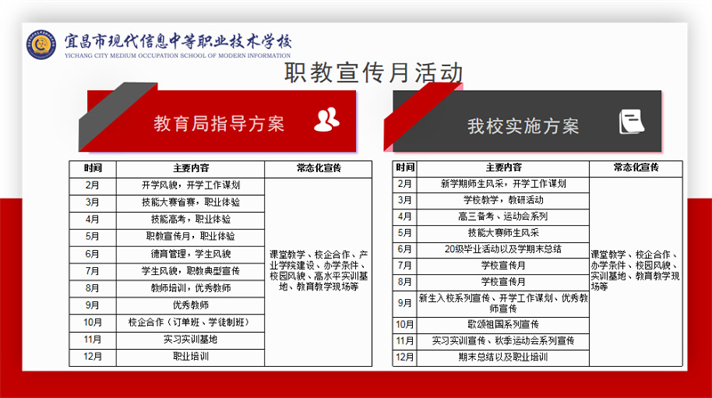Viewport: 712px width, 398px height.
Task: Click 时间 header in the left table
Action: pos(93,168)
